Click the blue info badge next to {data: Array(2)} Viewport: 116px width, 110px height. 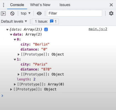(x=46, y=30)
